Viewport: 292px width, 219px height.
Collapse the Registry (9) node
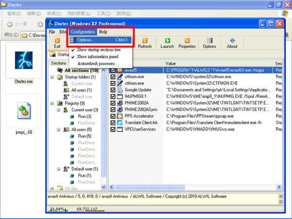(52, 103)
